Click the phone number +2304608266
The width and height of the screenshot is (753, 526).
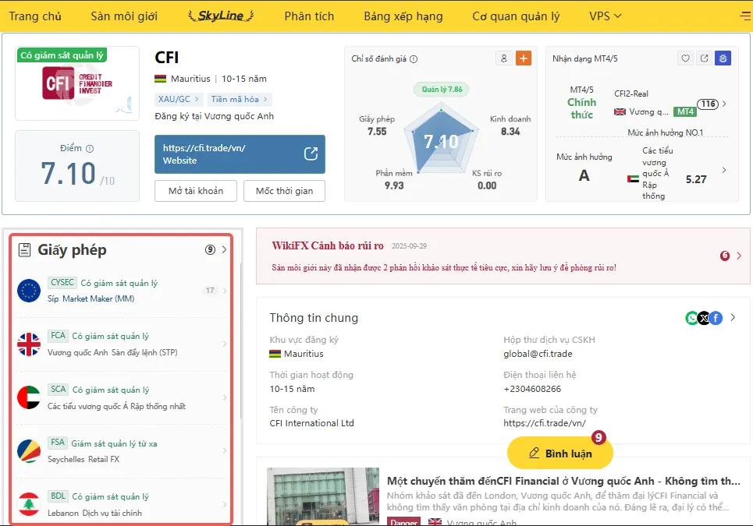tap(532, 389)
